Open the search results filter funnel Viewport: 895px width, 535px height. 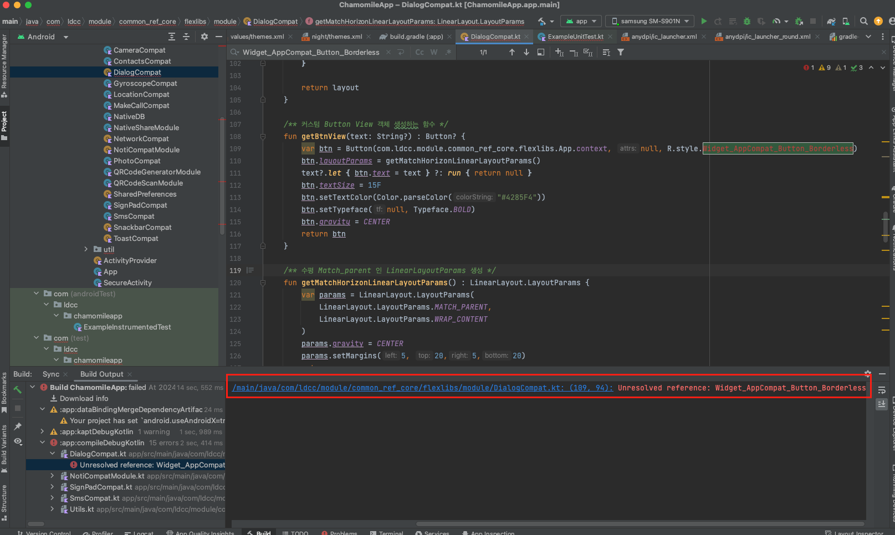click(x=621, y=52)
